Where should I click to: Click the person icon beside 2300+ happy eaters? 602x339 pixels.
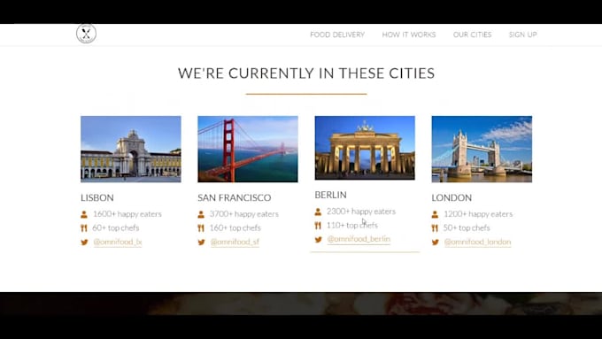[x=318, y=212]
